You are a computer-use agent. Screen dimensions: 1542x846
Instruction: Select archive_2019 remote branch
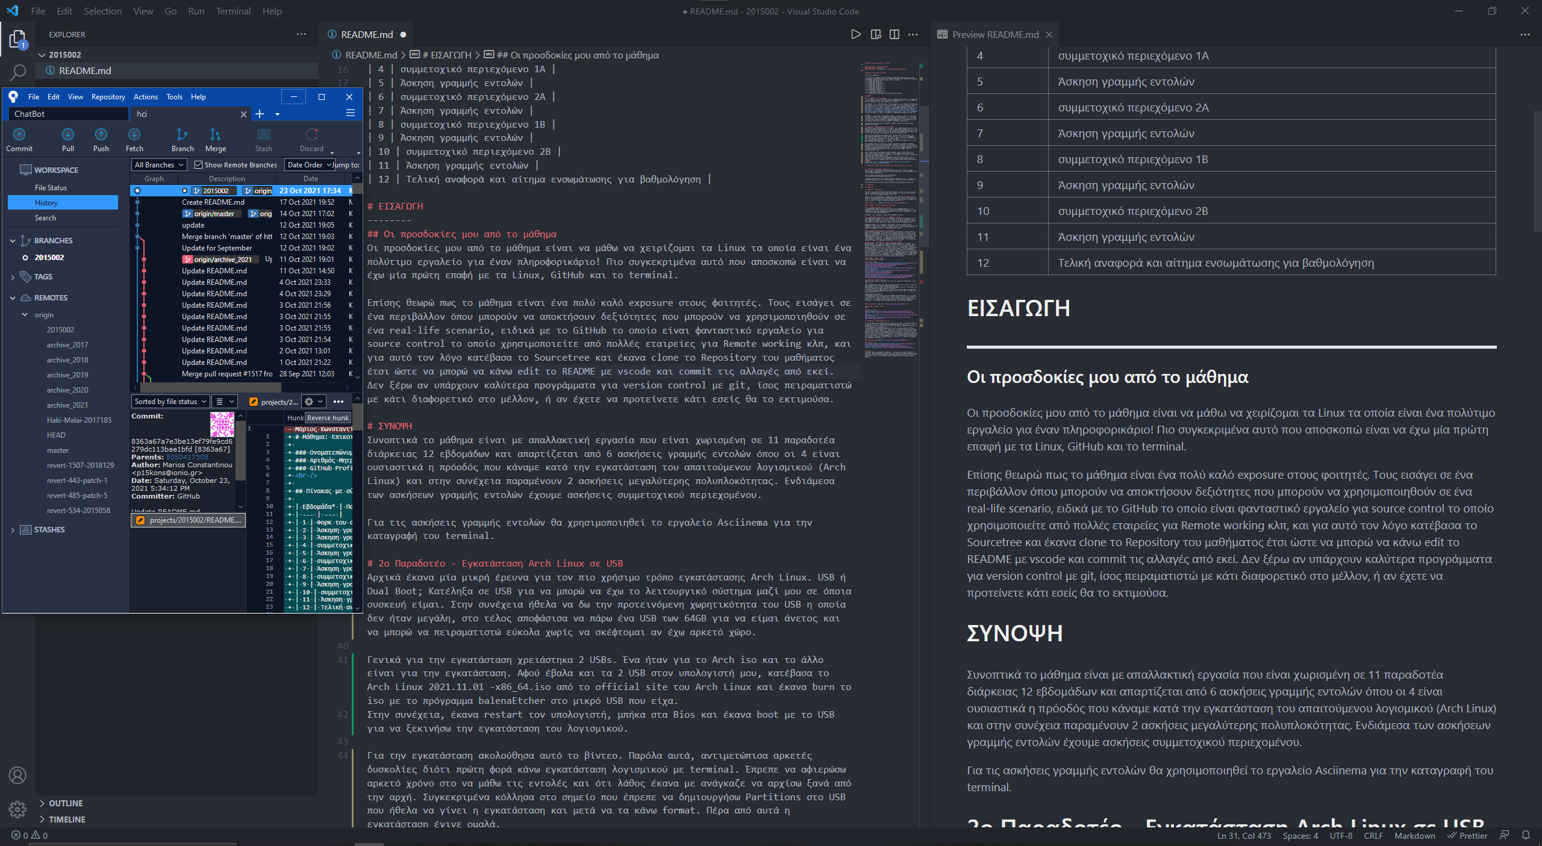click(x=67, y=375)
